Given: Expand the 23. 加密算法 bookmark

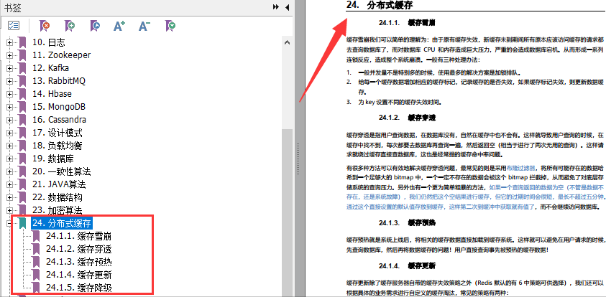Looking at the screenshot, I should pos(9,210).
